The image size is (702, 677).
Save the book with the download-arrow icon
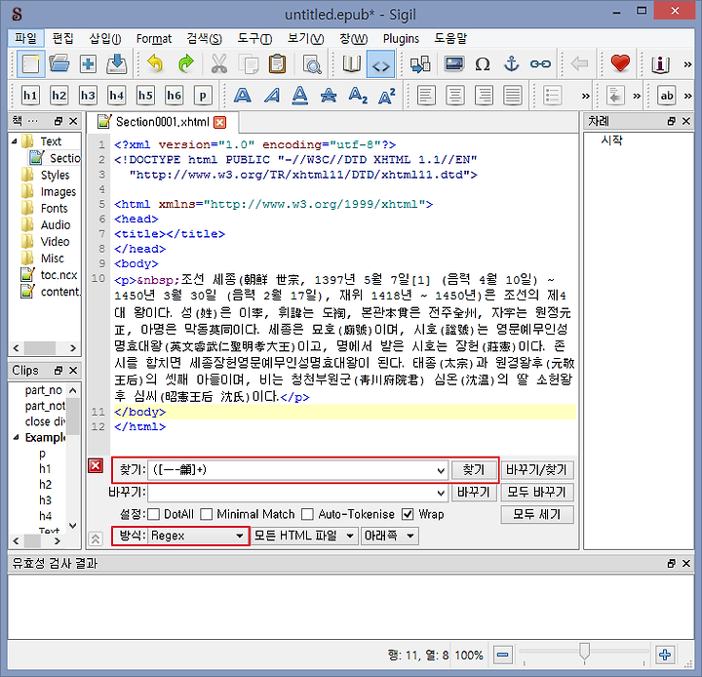(x=117, y=64)
